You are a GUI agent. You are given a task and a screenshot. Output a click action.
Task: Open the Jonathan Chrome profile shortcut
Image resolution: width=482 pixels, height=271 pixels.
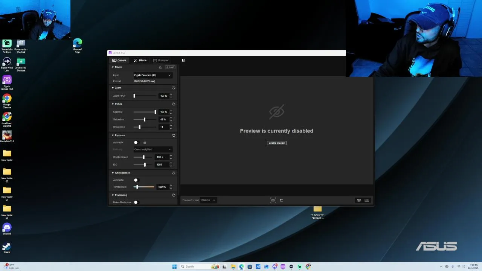[x=7, y=120]
